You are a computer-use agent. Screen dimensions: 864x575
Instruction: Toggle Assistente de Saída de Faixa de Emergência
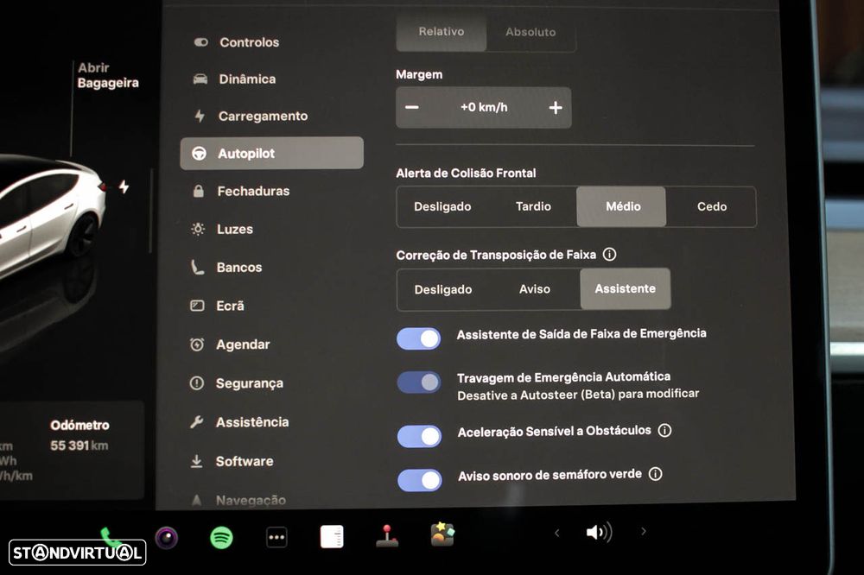click(419, 338)
